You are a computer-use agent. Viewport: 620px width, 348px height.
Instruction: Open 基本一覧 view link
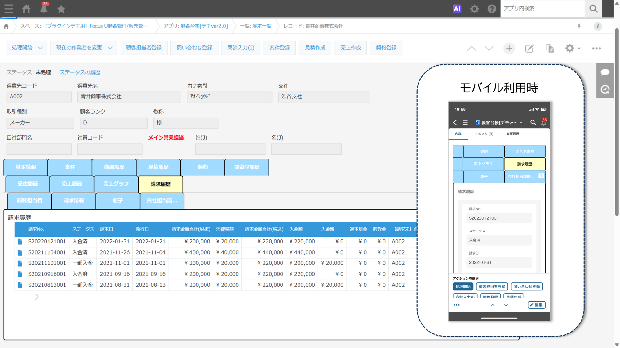click(x=262, y=26)
